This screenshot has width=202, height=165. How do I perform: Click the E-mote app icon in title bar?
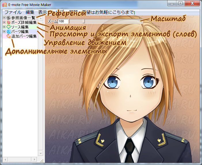[5, 5]
